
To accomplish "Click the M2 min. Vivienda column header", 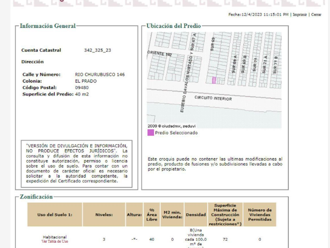I will [x=172, y=215].
